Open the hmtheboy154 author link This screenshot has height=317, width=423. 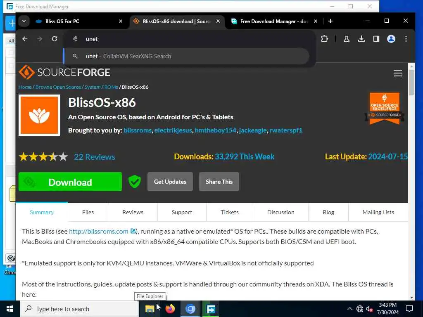click(x=216, y=130)
